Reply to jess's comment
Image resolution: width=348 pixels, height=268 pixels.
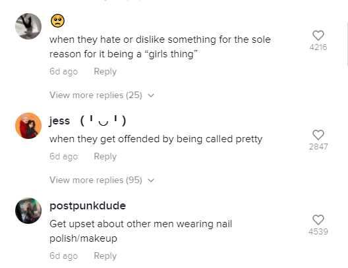pyautogui.click(x=105, y=156)
